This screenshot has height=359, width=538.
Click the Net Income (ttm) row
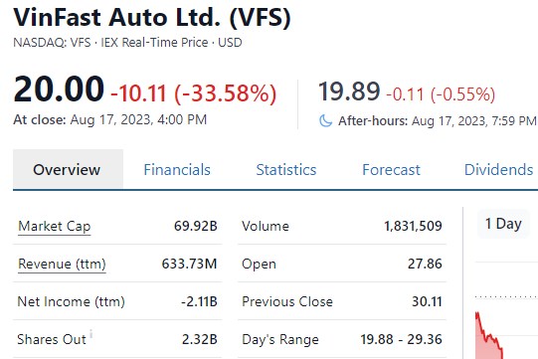pyautogui.click(x=117, y=301)
